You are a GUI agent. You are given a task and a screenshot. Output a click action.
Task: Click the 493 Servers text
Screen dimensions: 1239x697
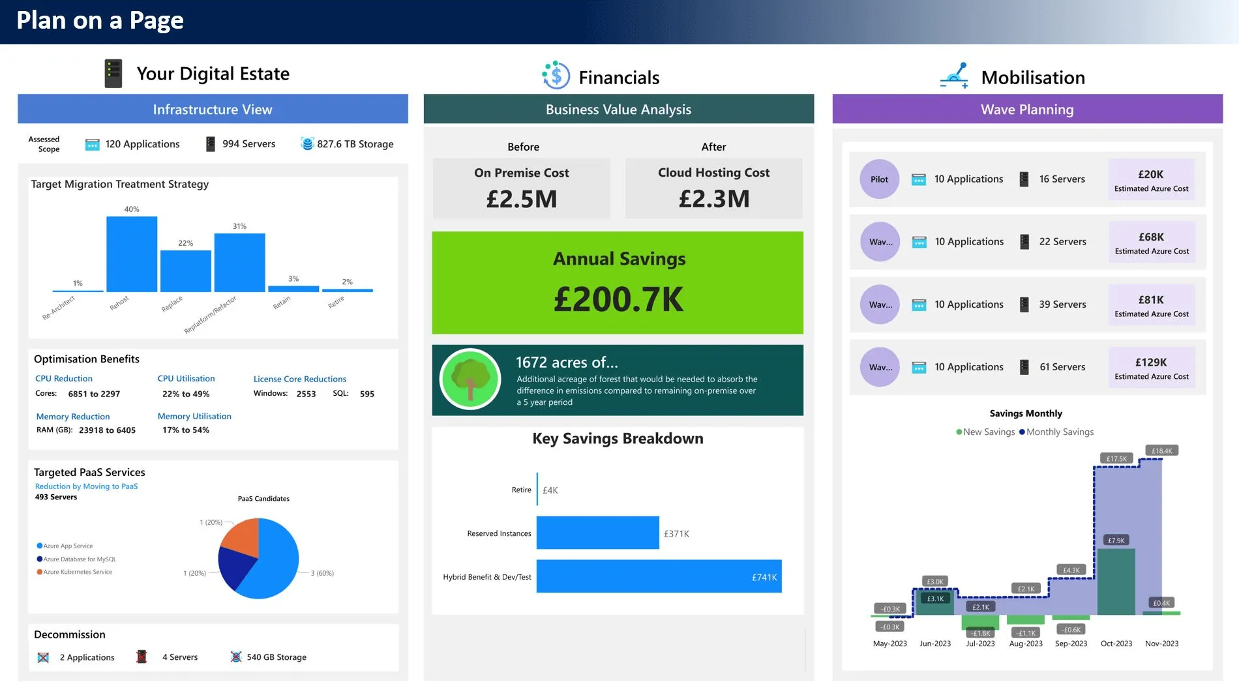pos(56,497)
